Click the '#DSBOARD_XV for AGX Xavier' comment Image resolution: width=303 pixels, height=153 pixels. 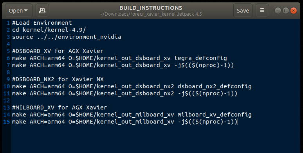58,51
